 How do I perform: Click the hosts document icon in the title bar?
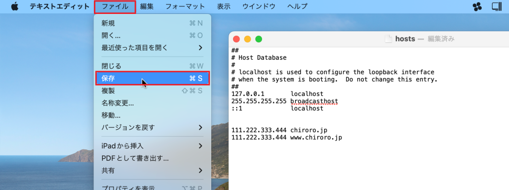tap(388, 39)
